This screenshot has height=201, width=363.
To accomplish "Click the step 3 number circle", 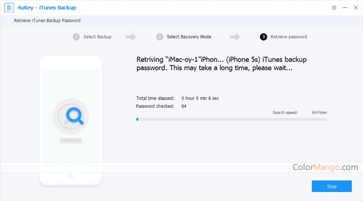I will (x=263, y=37).
